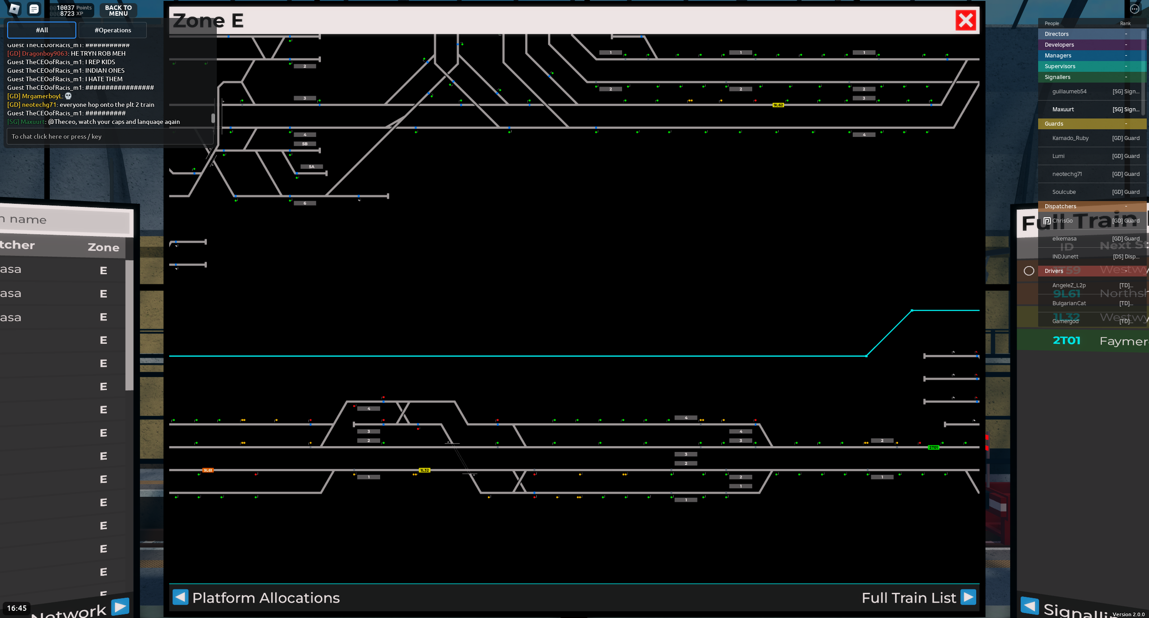Open the Roblox menu icon
The width and height of the screenshot is (1149, 618).
(x=14, y=9)
